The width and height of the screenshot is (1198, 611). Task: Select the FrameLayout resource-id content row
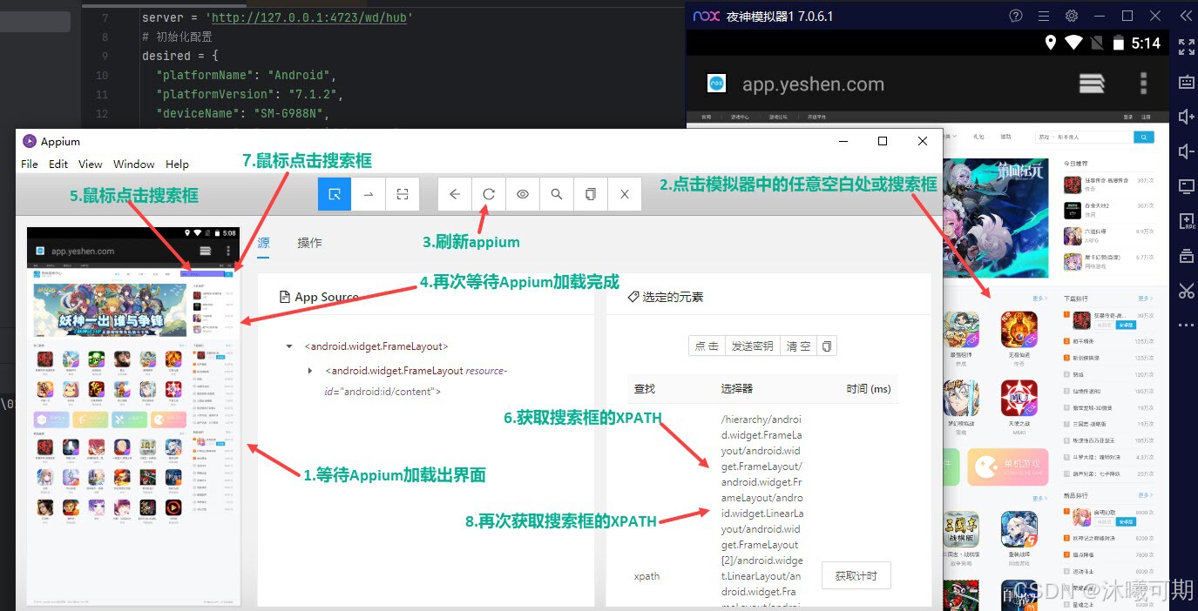(416, 381)
